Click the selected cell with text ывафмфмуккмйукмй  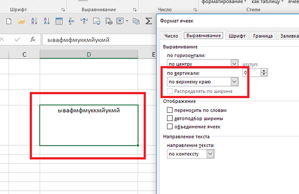(89, 125)
